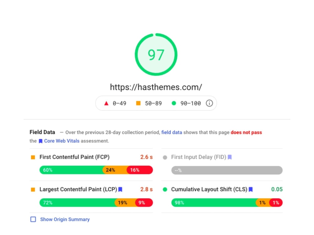Click the red 1% CLS bar segment
This screenshot has width=314, height=235.
point(276,203)
